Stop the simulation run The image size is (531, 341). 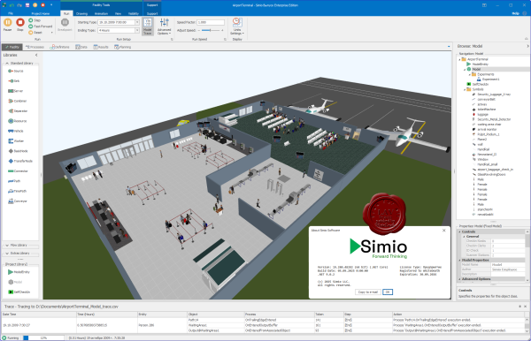point(20,25)
